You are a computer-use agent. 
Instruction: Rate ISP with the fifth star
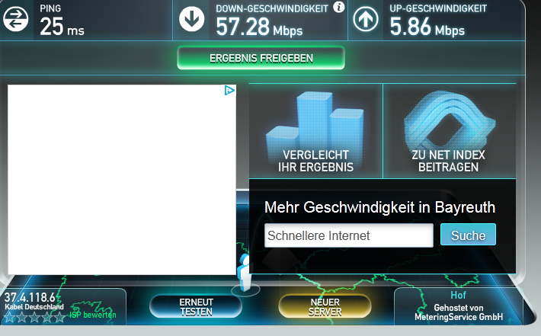click(59, 317)
